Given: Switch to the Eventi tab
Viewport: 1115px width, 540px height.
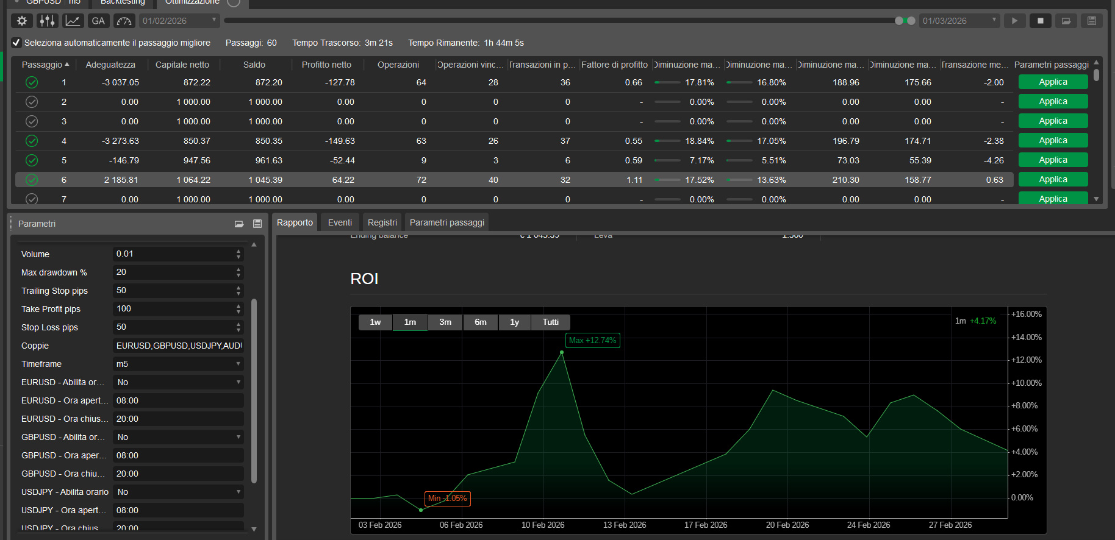Looking at the screenshot, I should [340, 222].
